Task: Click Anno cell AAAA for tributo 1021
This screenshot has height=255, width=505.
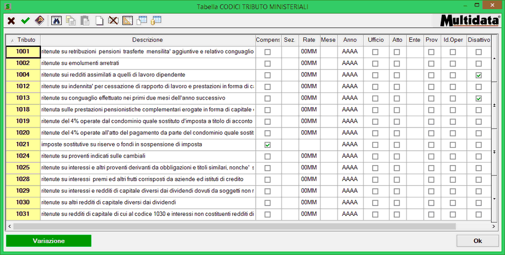Action: pos(350,144)
